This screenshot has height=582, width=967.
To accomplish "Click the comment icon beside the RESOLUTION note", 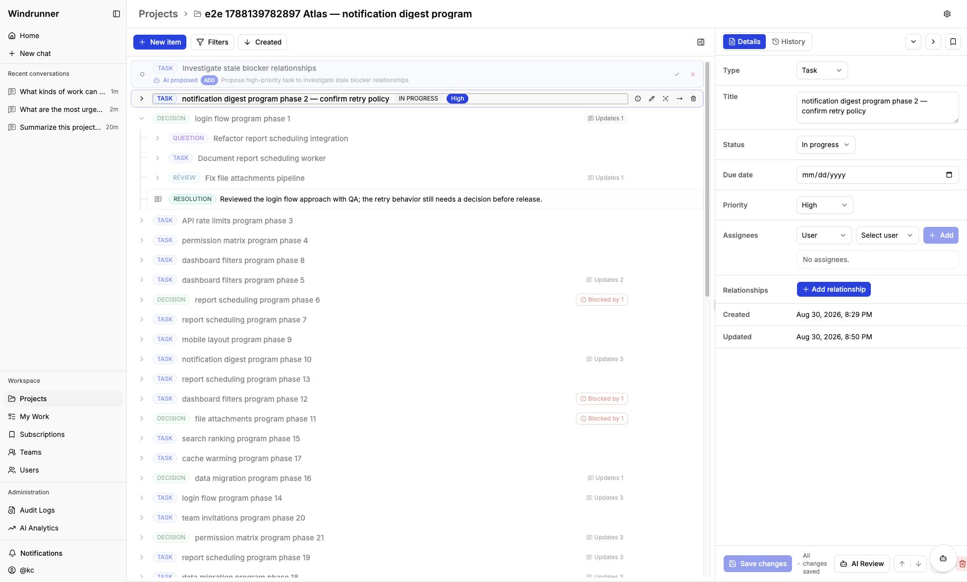I will click(x=158, y=199).
